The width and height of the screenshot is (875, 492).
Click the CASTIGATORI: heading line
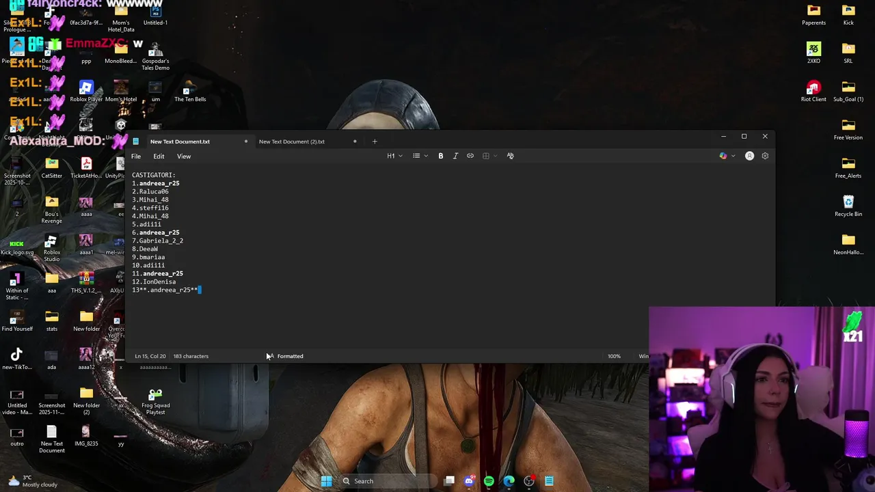[154, 175]
